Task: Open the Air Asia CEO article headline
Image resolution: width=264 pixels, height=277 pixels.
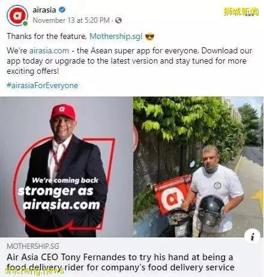Action: pyautogui.click(x=120, y=262)
